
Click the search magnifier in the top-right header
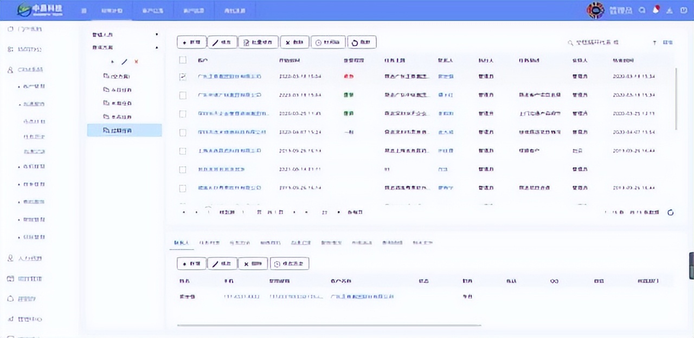[642, 10]
